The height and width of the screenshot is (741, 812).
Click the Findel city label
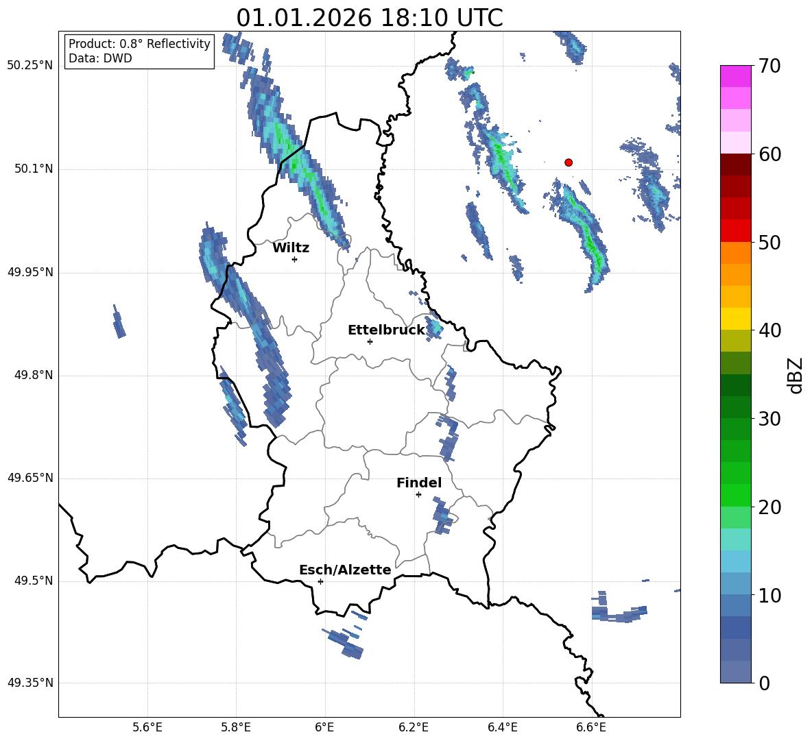[x=419, y=483]
